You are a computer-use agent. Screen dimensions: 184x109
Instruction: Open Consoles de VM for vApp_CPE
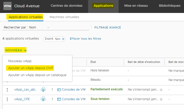(x=74, y=99)
